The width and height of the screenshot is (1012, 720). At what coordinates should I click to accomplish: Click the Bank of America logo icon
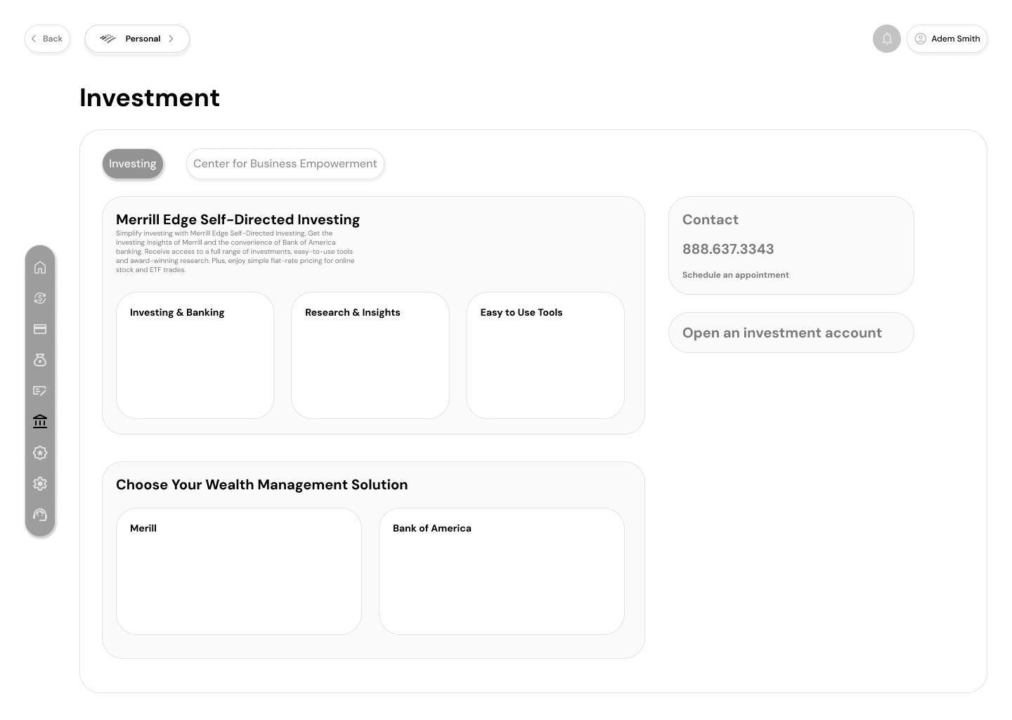tap(108, 39)
